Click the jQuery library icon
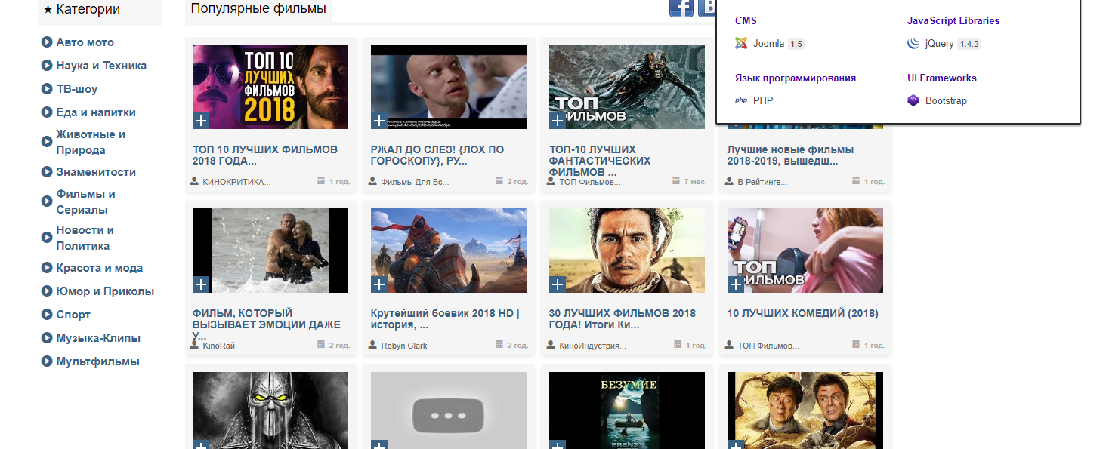 913,44
